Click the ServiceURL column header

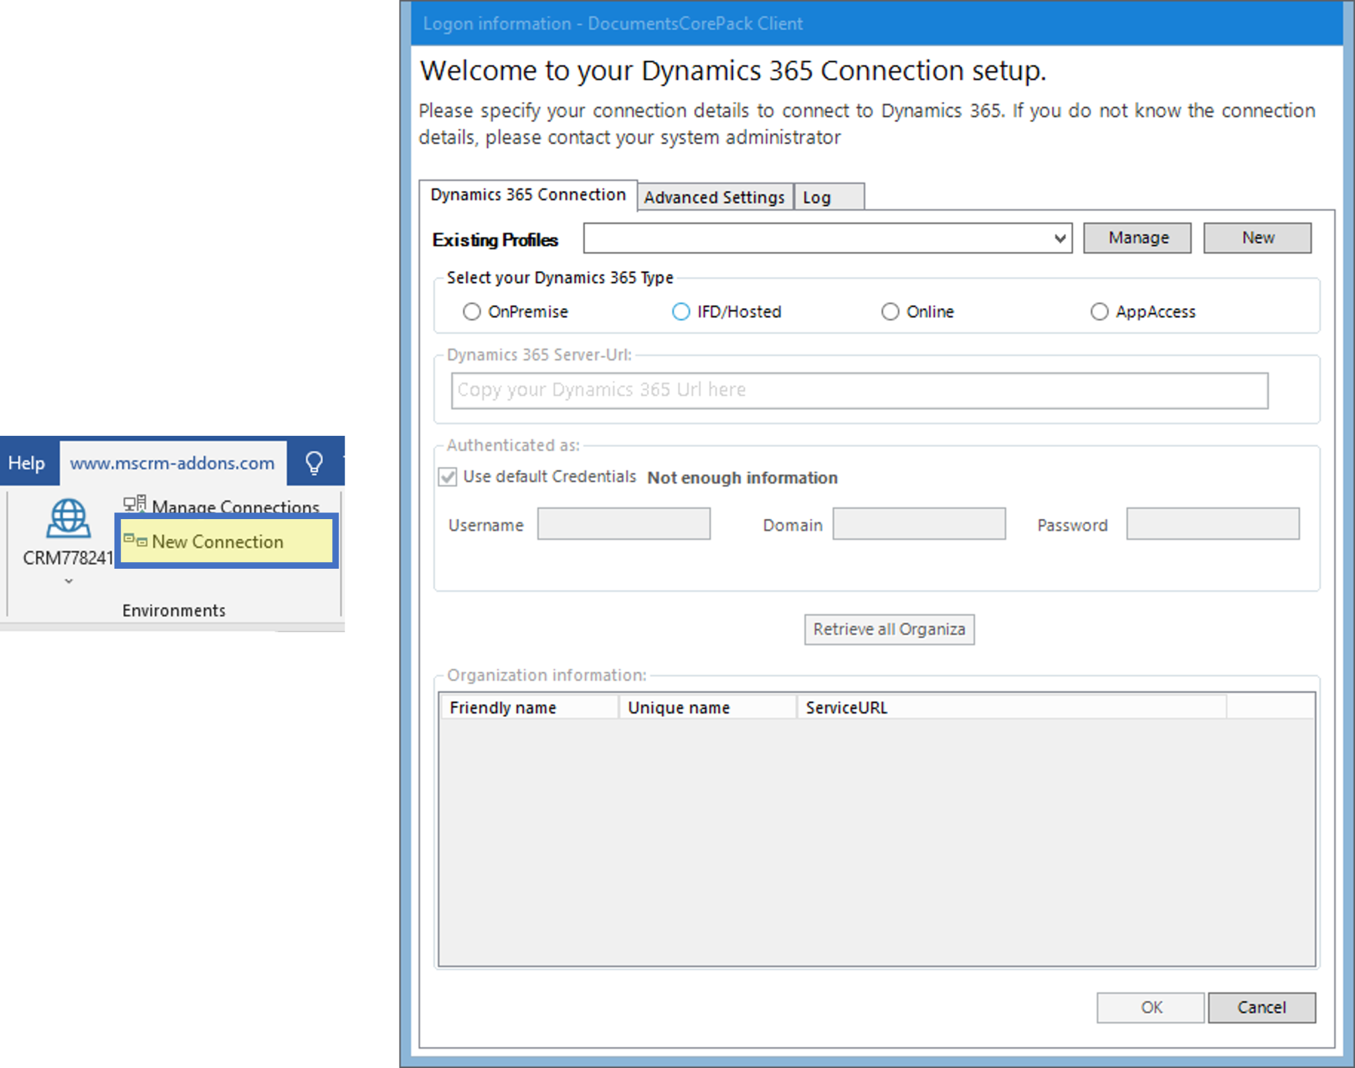click(846, 707)
